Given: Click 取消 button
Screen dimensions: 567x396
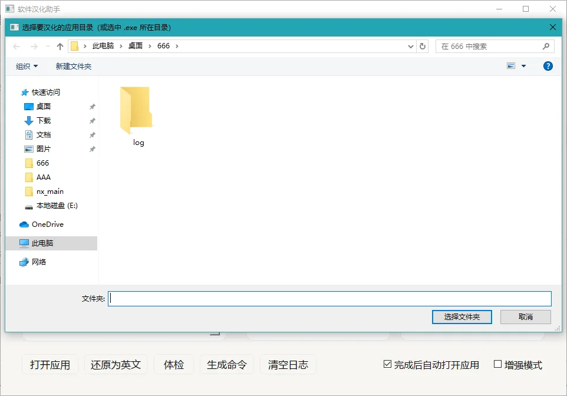Looking at the screenshot, I should (525, 317).
